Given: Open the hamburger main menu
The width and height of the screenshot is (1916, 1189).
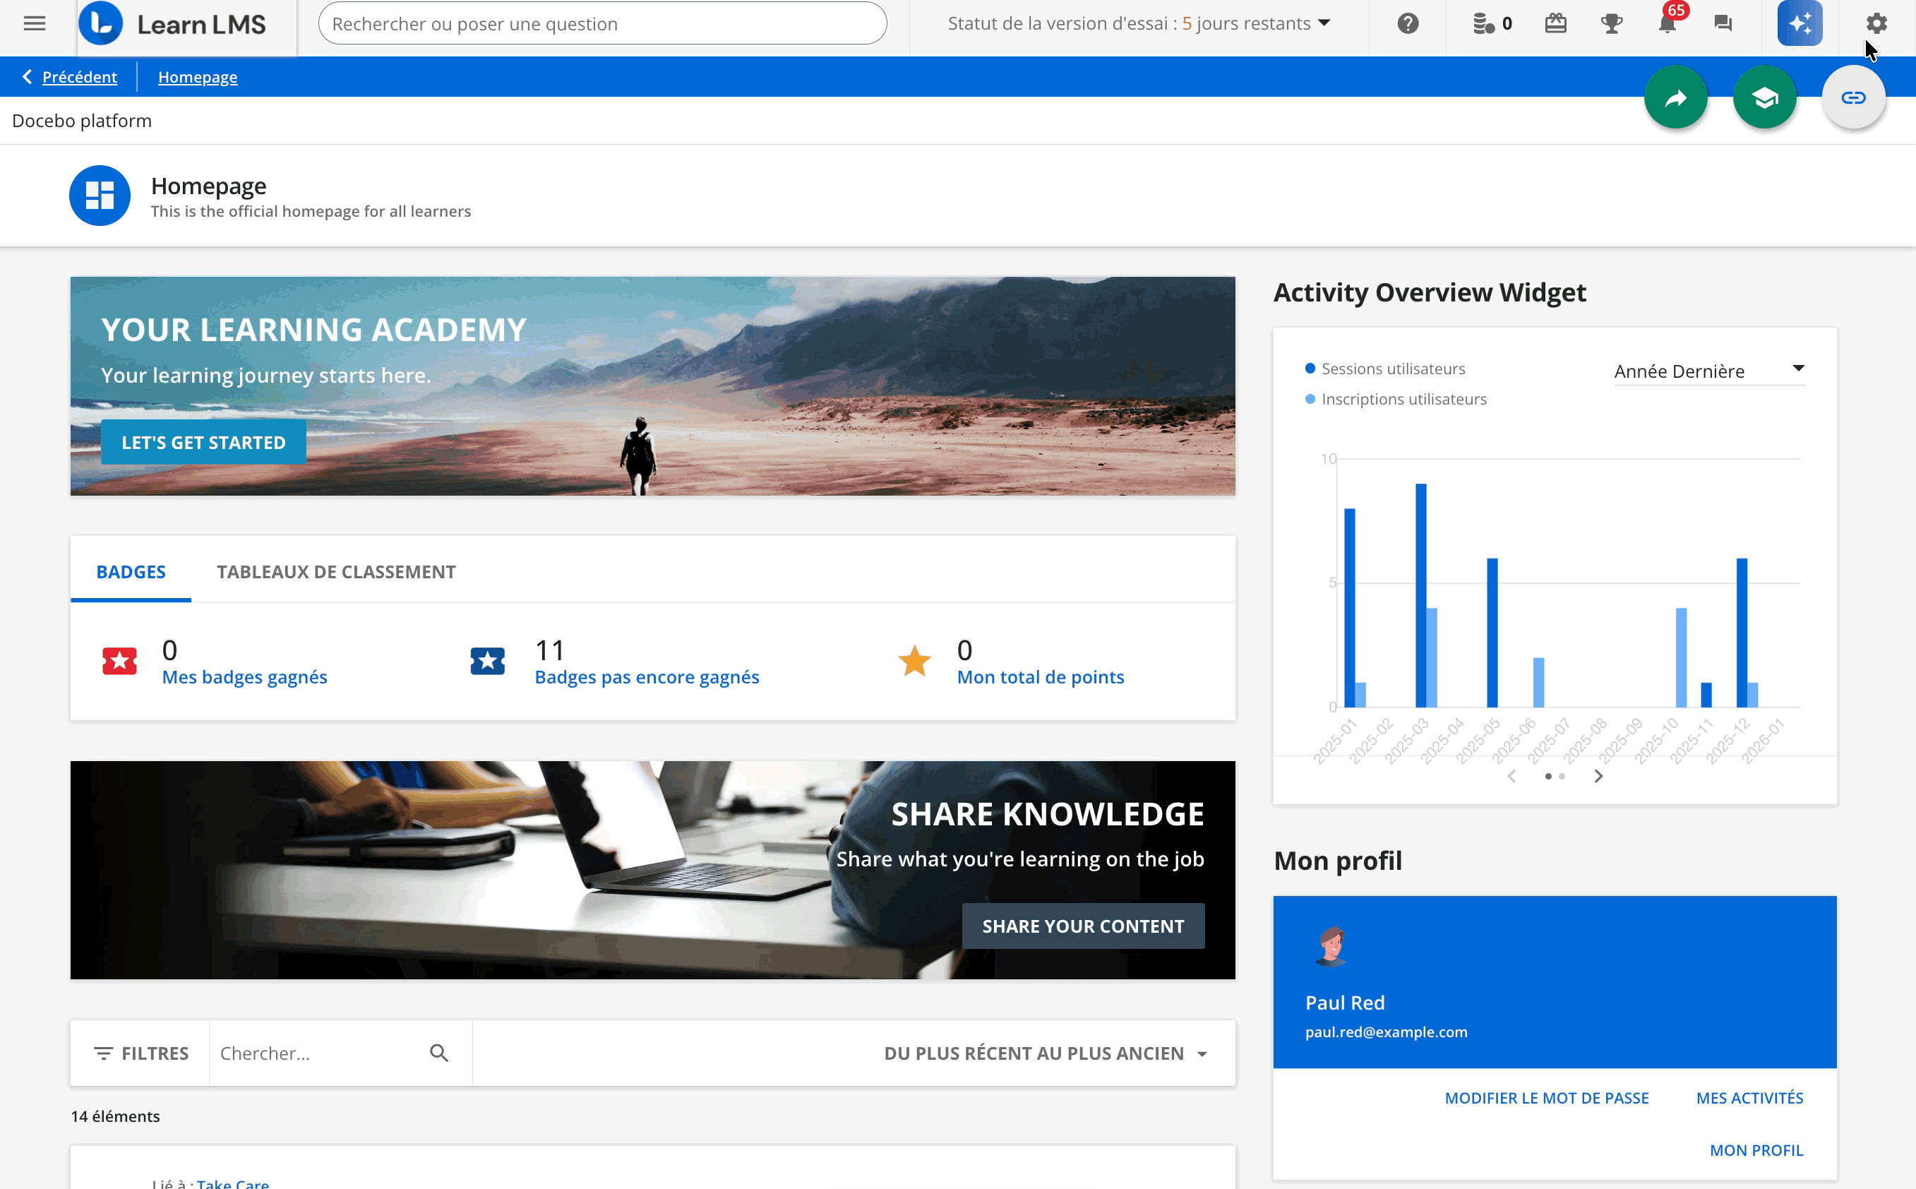Looking at the screenshot, I should 34,23.
